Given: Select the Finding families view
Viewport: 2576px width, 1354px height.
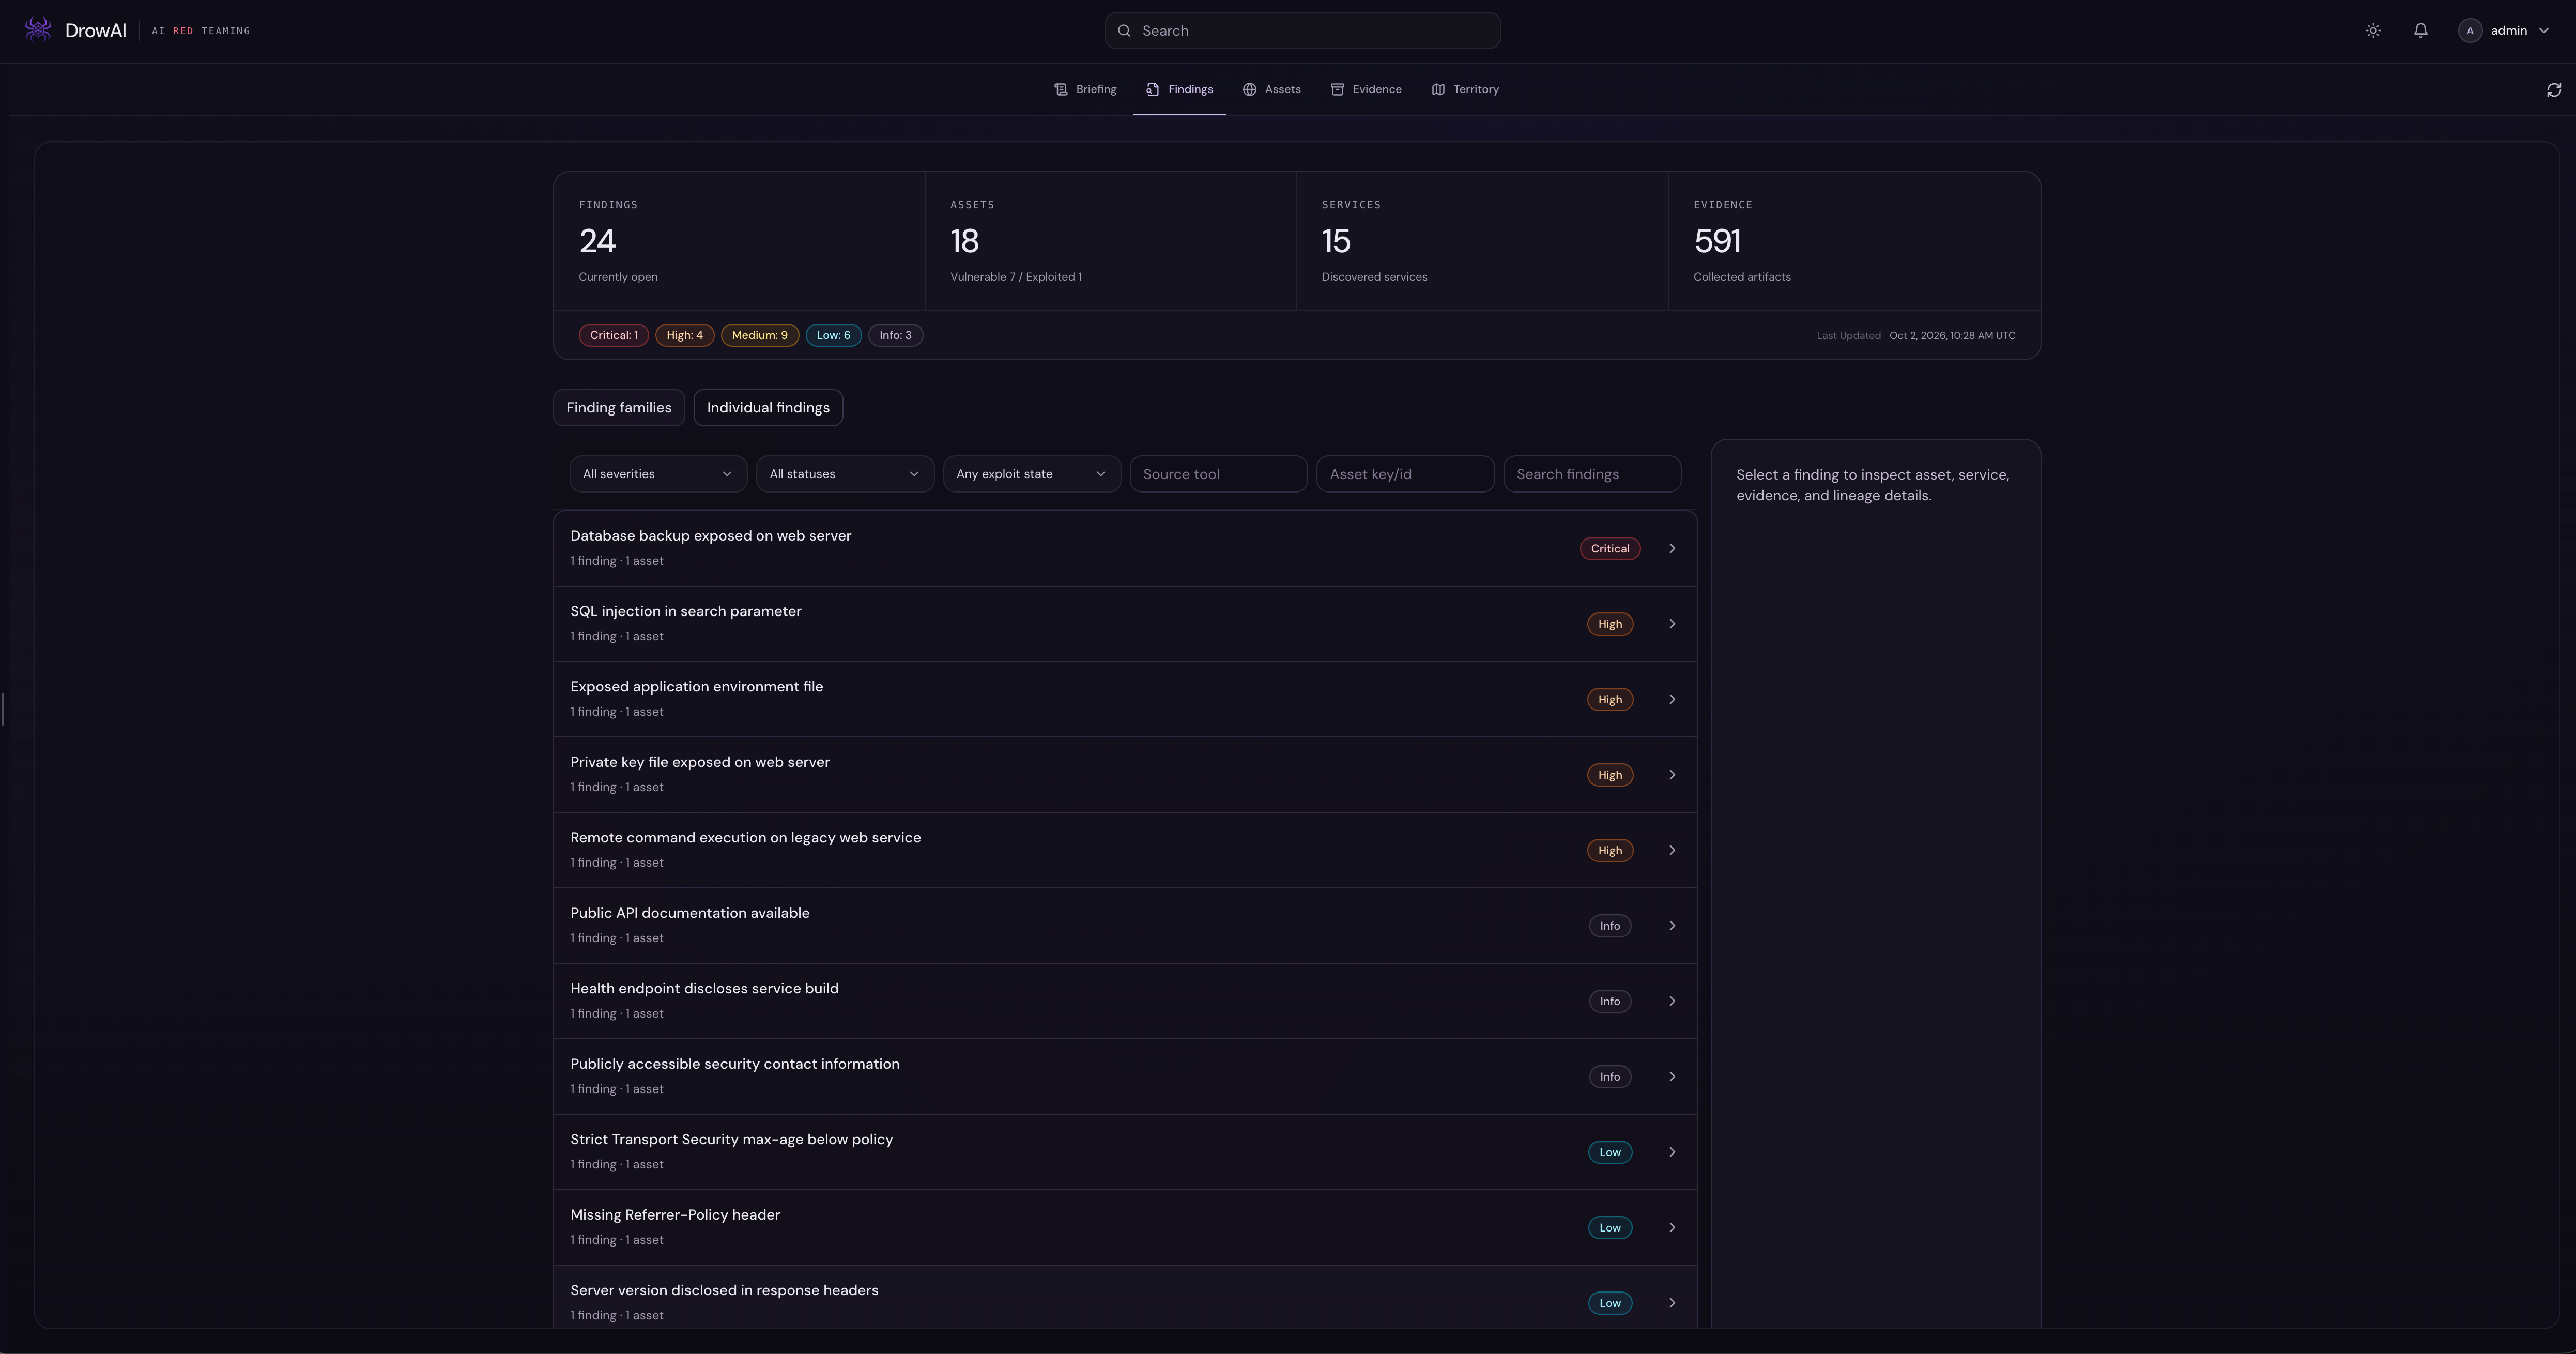Looking at the screenshot, I should 618,408.
